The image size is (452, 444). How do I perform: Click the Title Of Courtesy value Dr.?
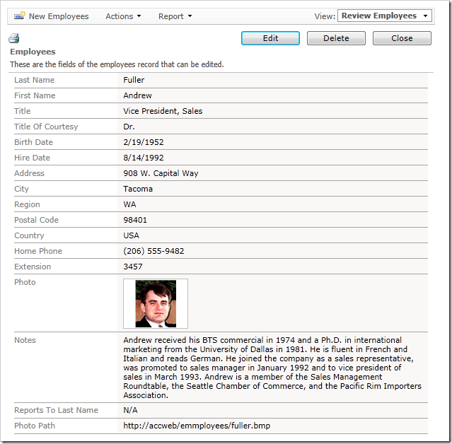129,127
